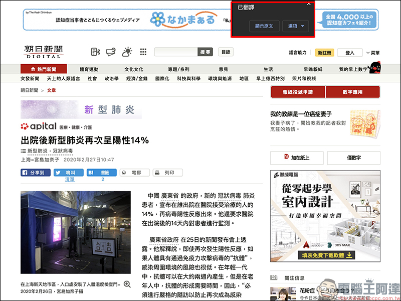The image size is (401, 301).
Task: Collapse the translate popup with top arrow
Action: point(309,5)
